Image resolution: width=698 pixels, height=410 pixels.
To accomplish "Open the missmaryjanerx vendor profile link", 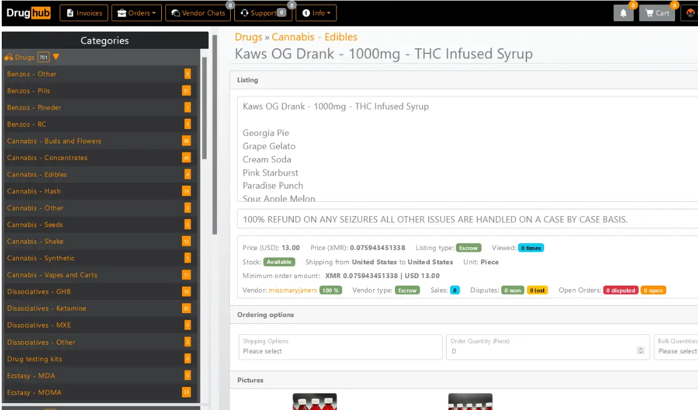I will 292,290.
